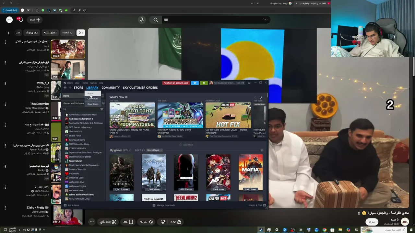
Task: Click Add shelf in the library
Action: 186,145
